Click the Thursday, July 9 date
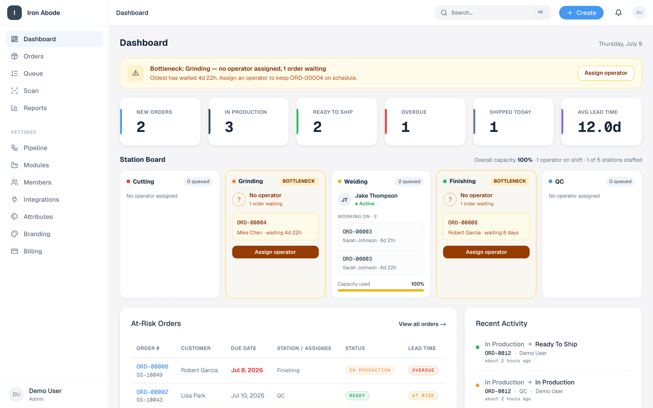 620,44
